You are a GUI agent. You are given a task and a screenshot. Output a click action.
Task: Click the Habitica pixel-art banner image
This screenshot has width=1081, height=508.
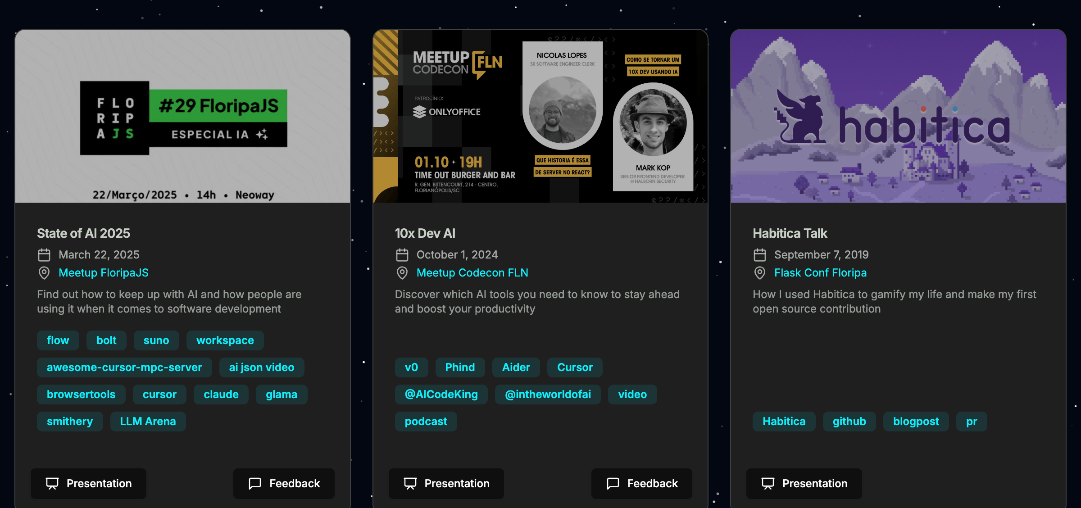pos(898,116)
